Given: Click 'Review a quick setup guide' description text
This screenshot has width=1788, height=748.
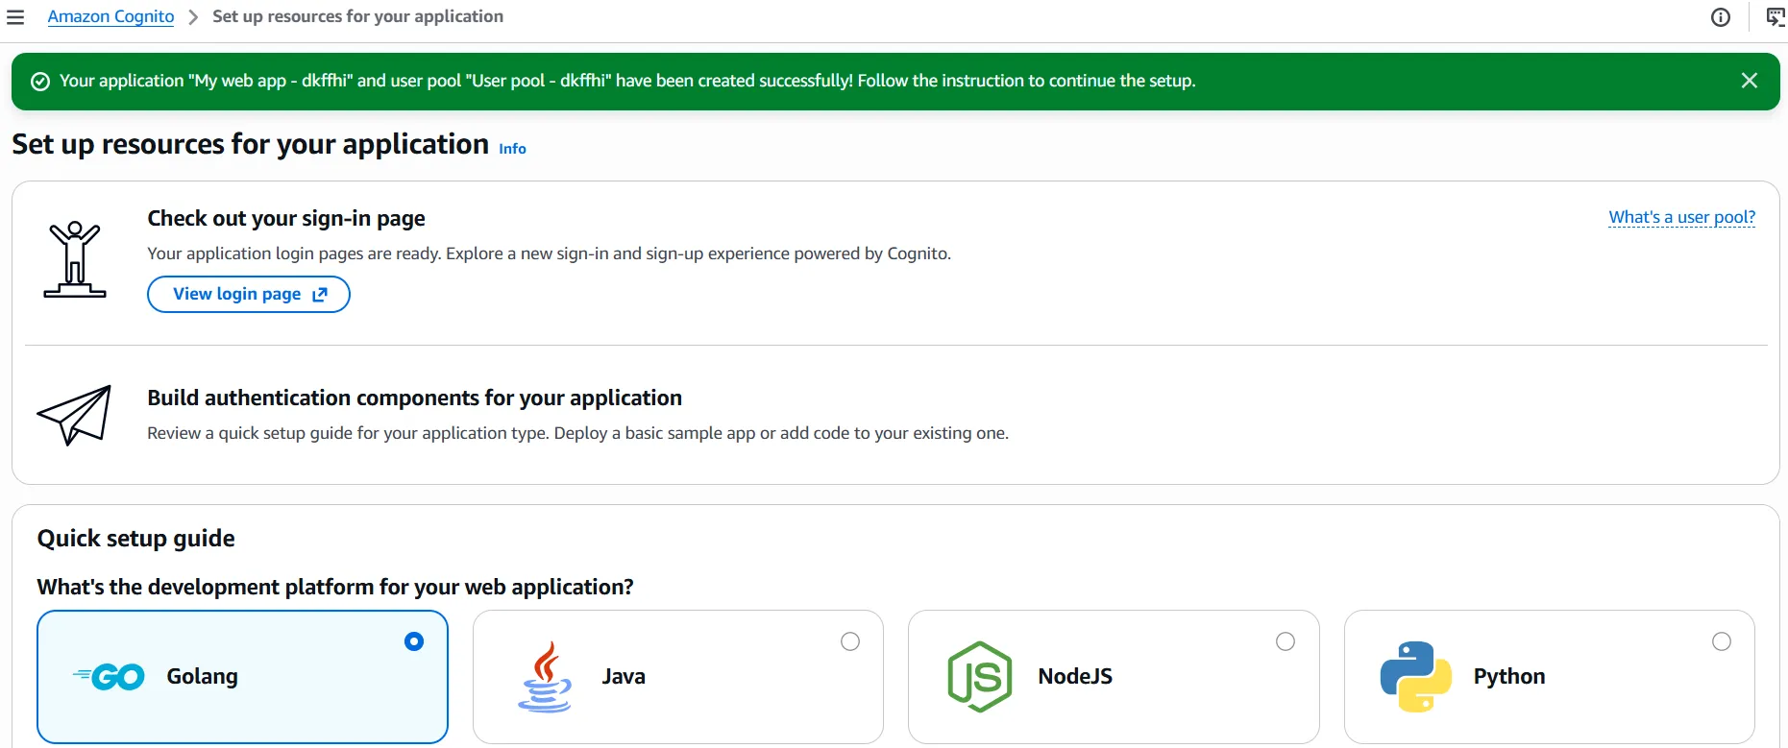Looking at the screenshot, I should pyautogui.click(x=578, y=433).
